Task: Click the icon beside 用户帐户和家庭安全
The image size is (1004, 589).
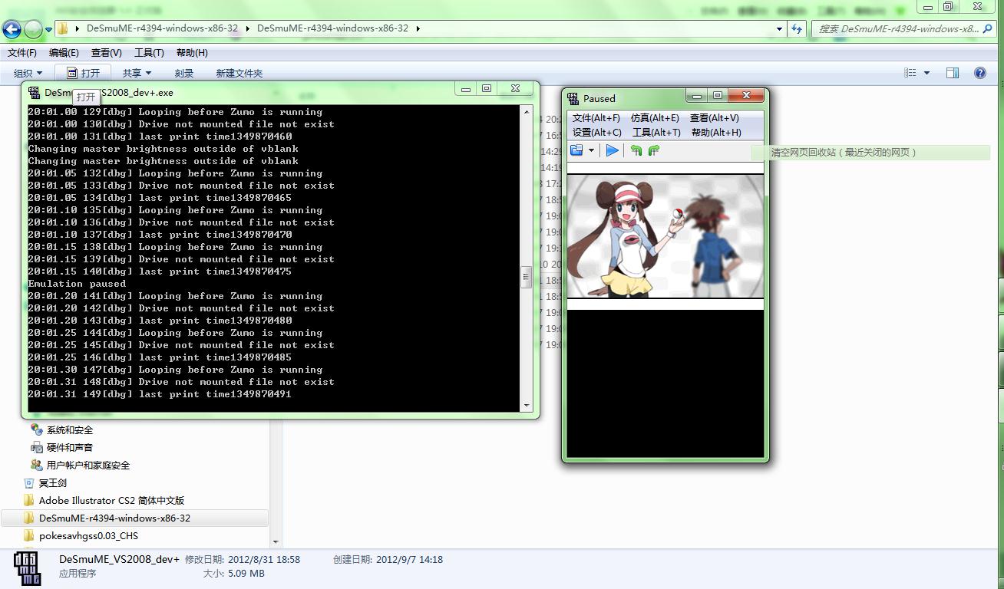Action: pos(36,466)
